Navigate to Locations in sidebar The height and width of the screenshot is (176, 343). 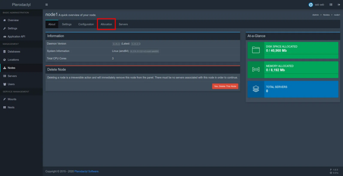point(13,60)
